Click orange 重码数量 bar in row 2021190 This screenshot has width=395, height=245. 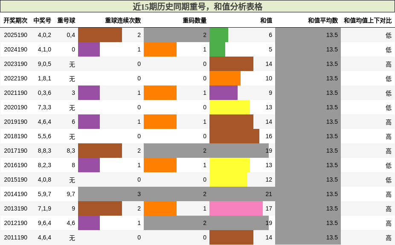[x=160, y=93]
